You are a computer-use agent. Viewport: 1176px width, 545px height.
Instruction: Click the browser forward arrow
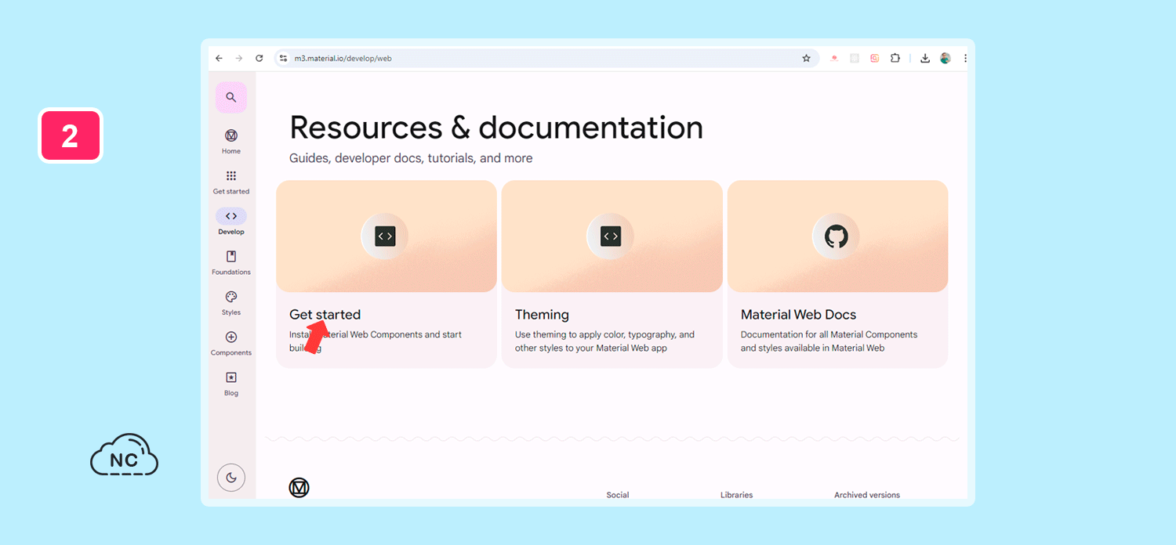coord(239,58)
